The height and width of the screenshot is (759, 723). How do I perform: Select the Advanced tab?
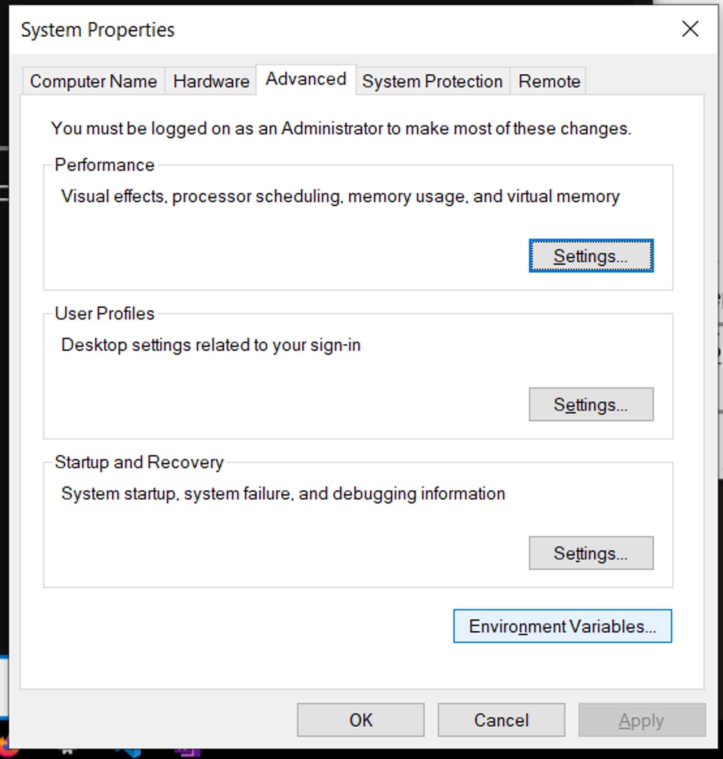[306, 80]
